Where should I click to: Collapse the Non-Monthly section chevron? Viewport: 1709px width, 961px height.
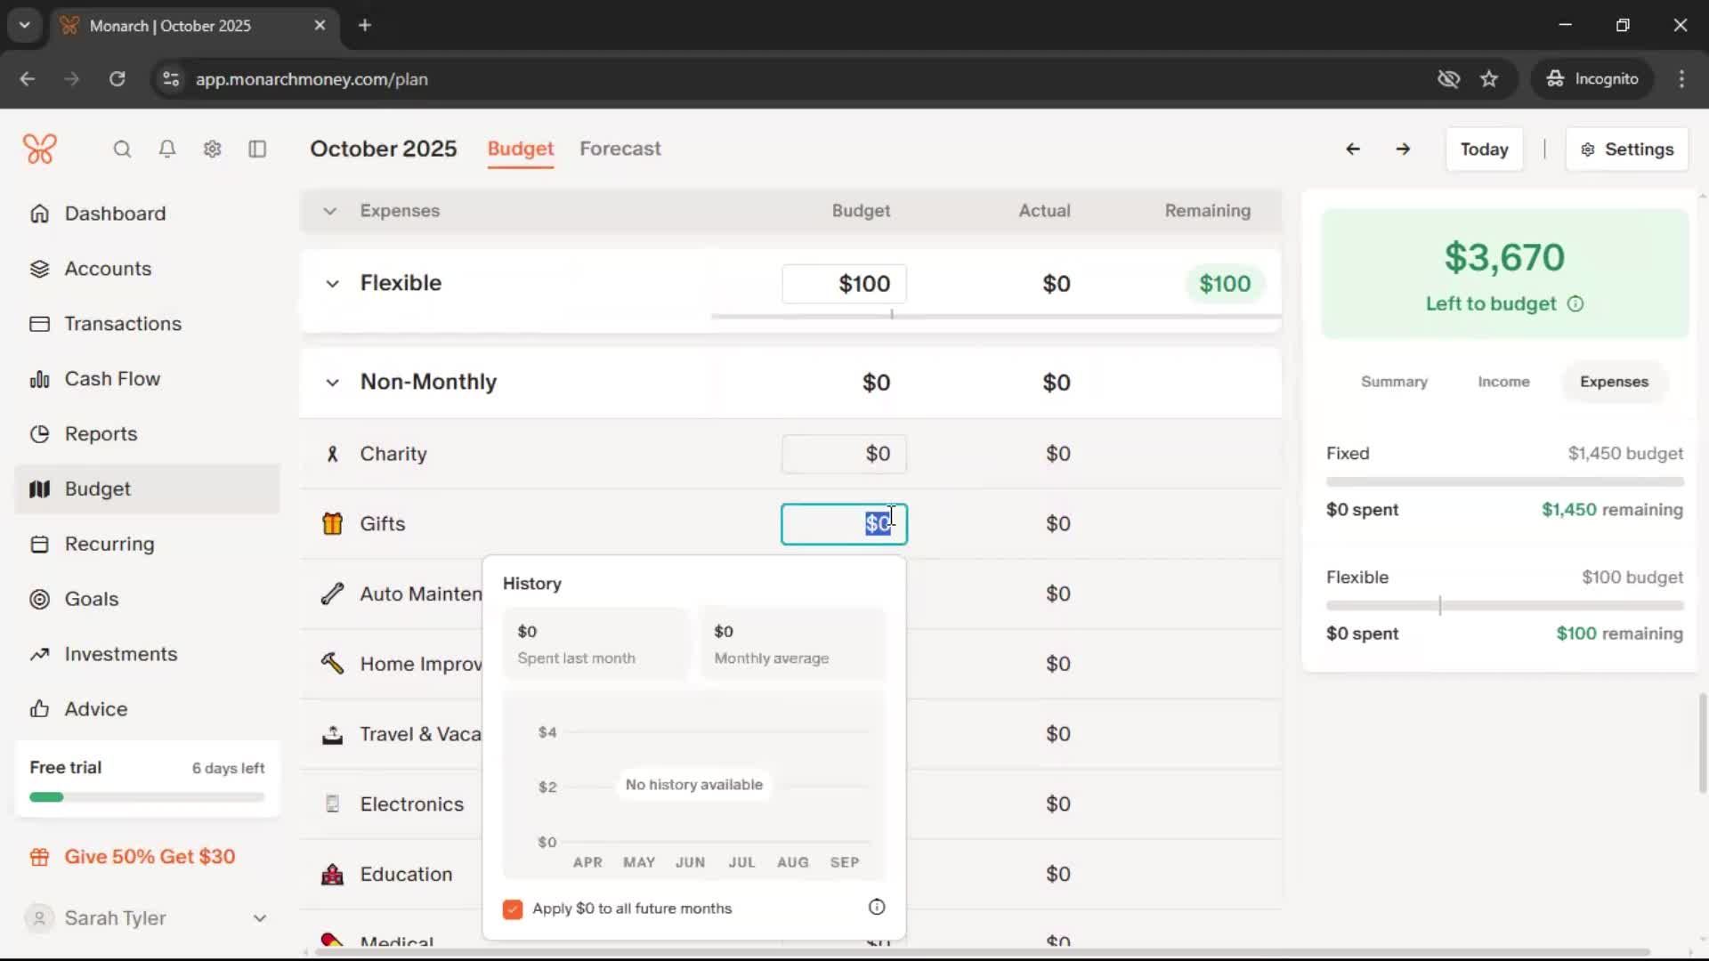pyautogui.click(x=332, y=383)
